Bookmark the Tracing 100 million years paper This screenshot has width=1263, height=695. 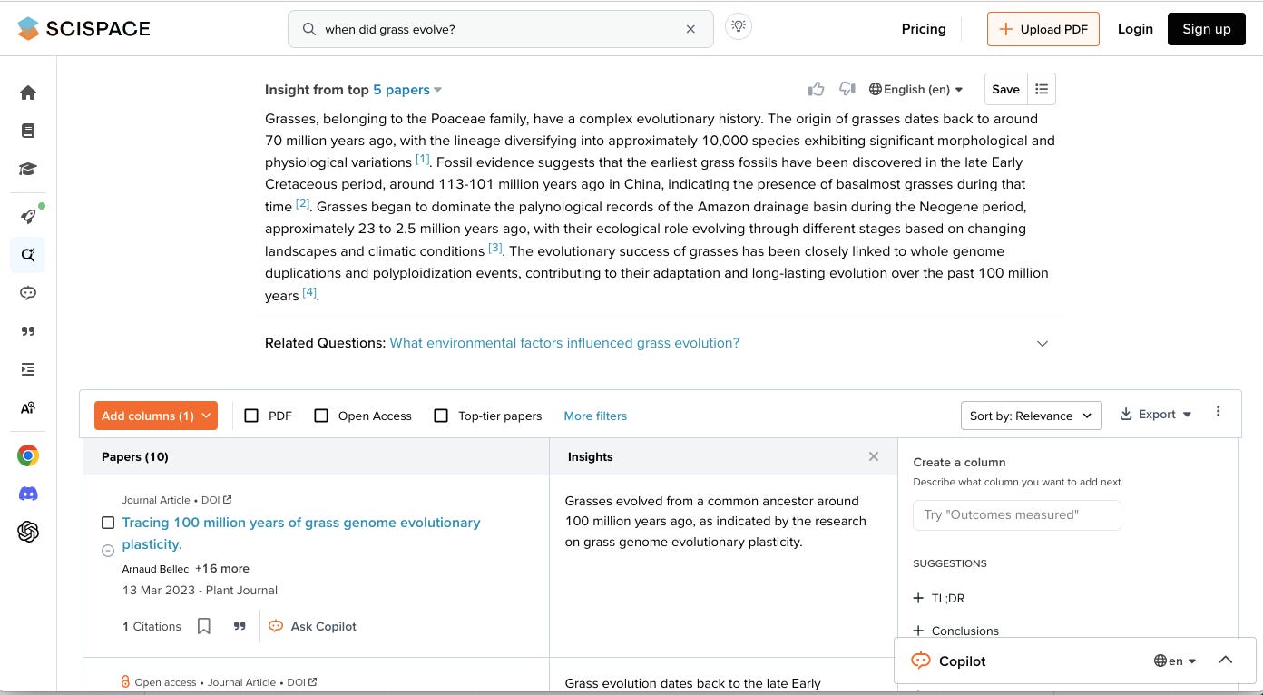click(204, 626)
